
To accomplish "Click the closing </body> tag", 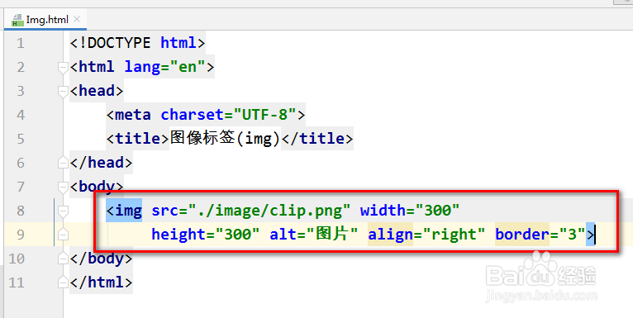I will tap(102, 259).
